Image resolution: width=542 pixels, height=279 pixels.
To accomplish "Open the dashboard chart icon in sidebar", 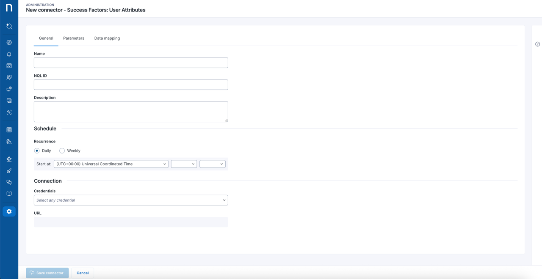I will pyautogui.click(x=9, y=66).
